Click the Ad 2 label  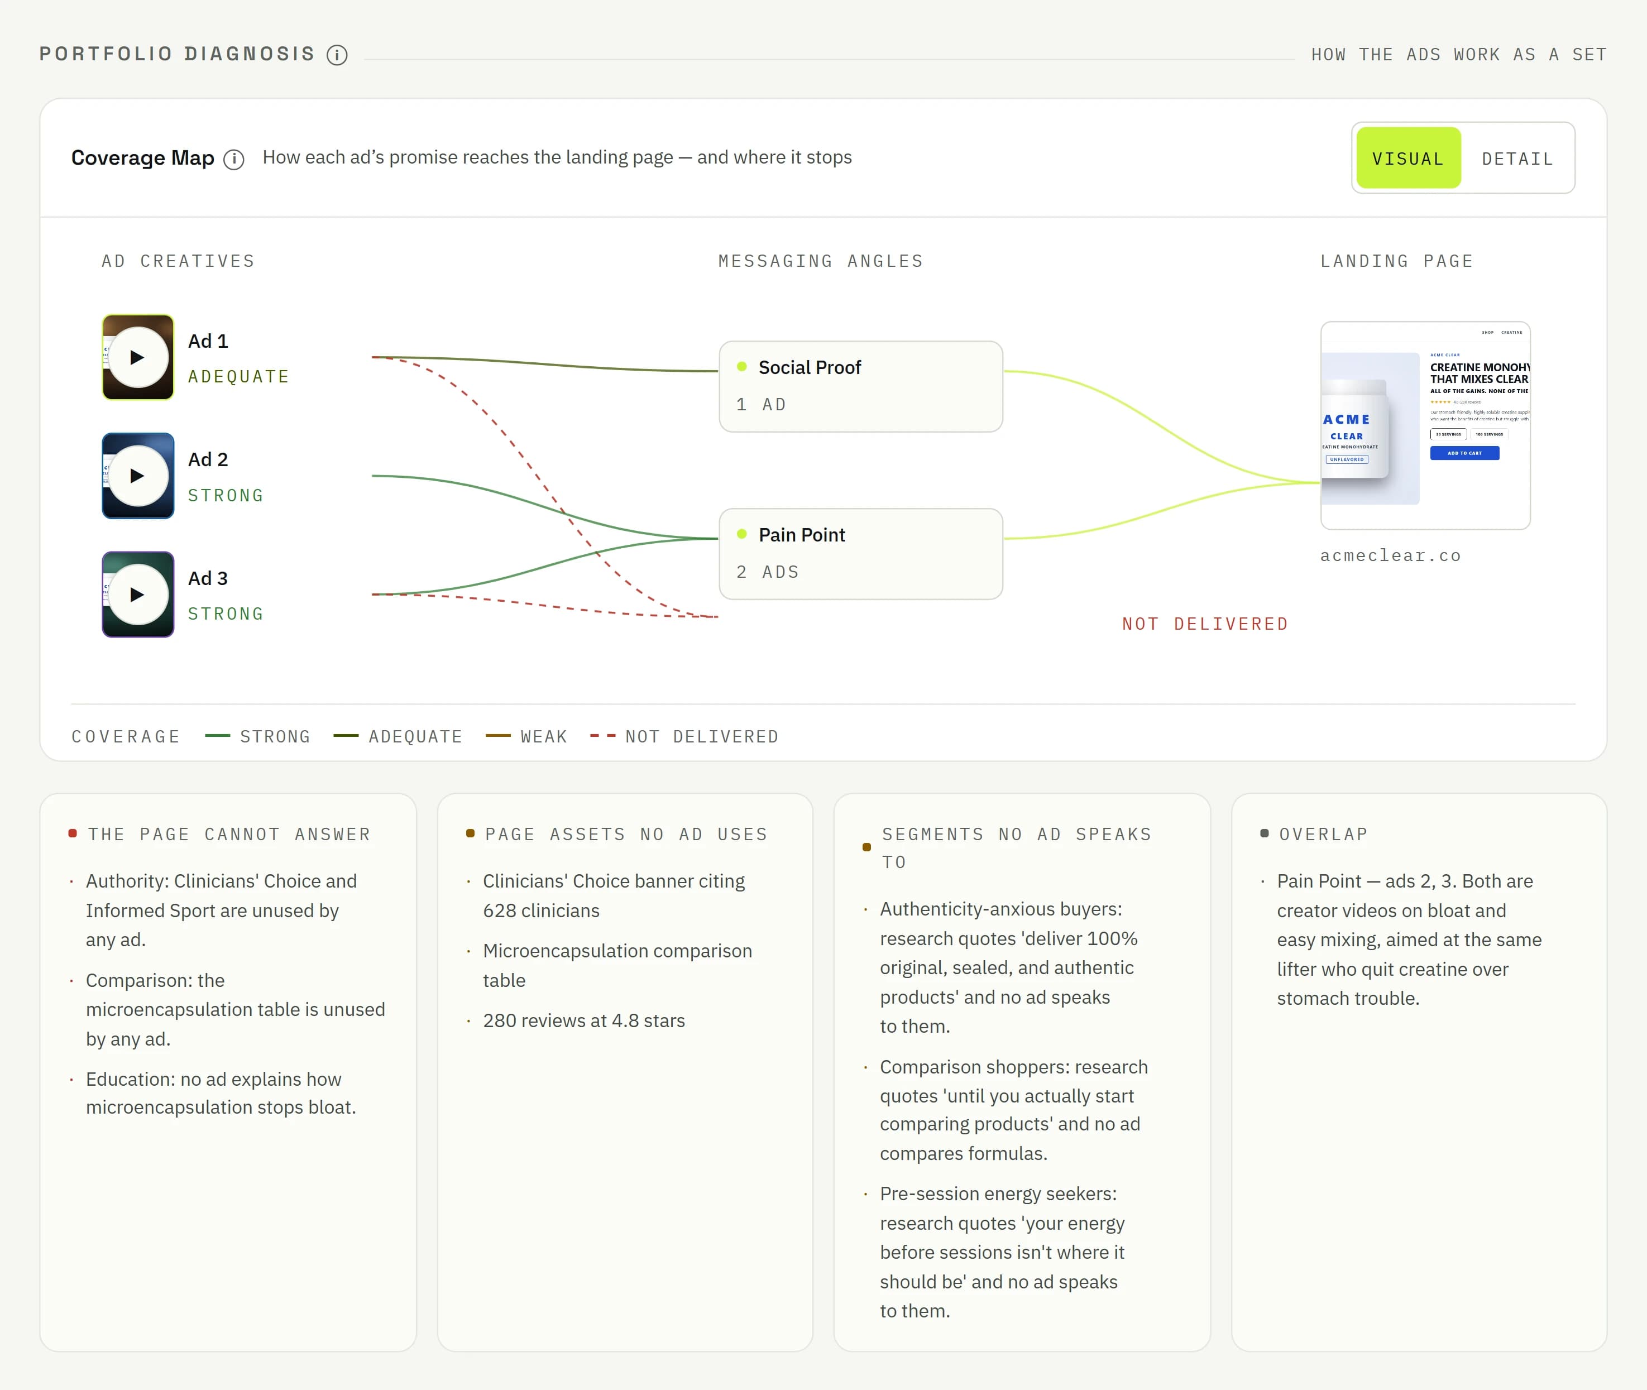pyautogui.click(x=208, y=459)
